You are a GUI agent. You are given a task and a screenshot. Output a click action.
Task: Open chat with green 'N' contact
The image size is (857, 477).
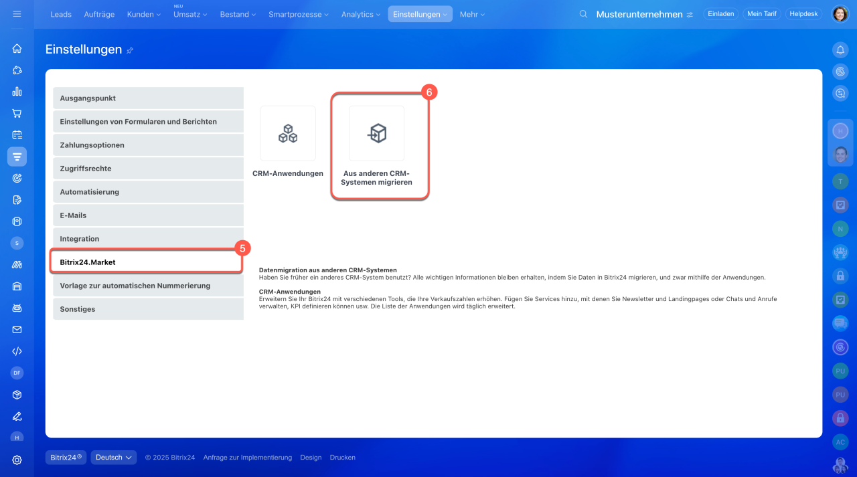tap(840, 228)
